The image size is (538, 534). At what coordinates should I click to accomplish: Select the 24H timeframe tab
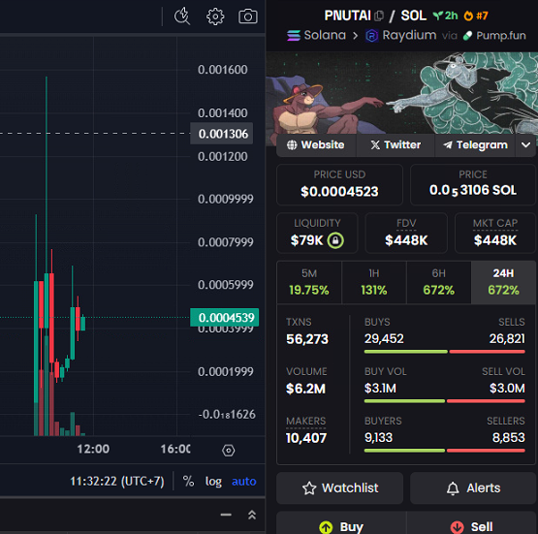pyautogui.click(x=503, y=282)
